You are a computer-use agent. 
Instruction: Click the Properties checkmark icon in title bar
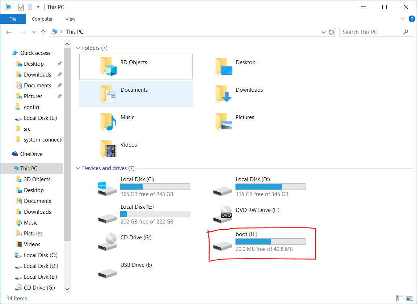(x=21, y=7)
